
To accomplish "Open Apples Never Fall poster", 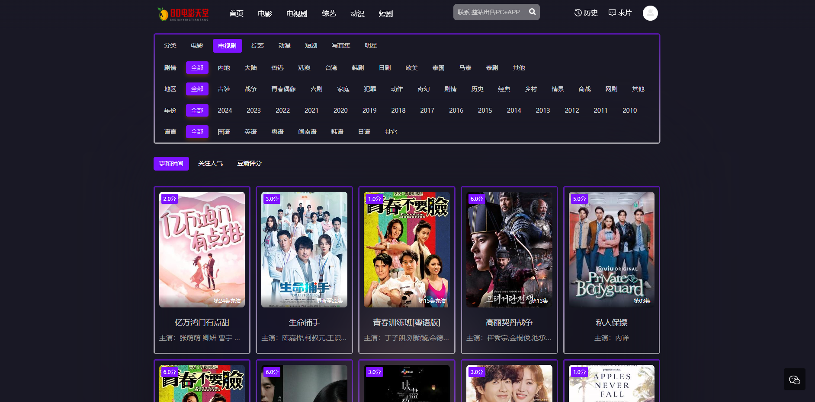I will pyautogui.click(x=612, y=383).
